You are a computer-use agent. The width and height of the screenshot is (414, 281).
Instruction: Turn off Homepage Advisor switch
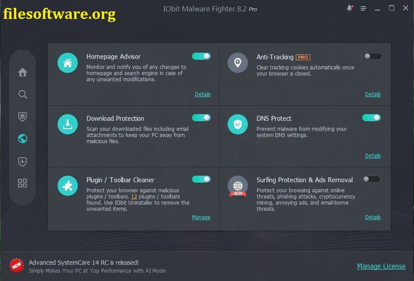[x=201, y=56]
